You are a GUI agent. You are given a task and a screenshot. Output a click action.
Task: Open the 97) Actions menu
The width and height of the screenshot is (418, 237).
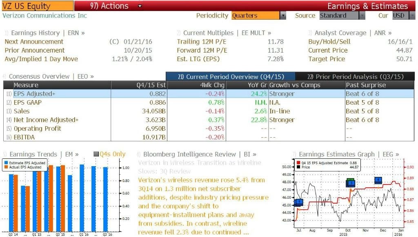pos(109,6)
